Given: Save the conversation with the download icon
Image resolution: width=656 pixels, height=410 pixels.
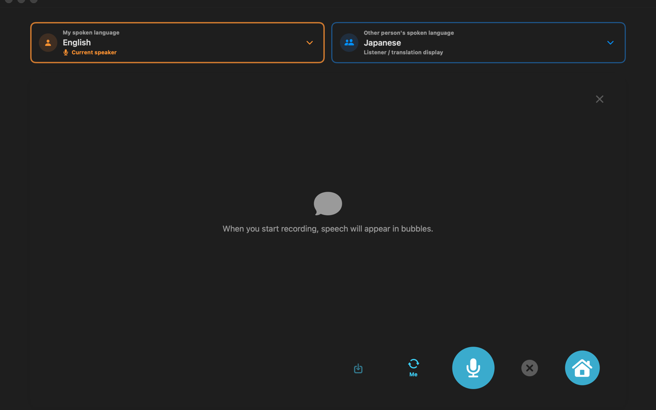Looking at the screenshot, I should 358,368.
